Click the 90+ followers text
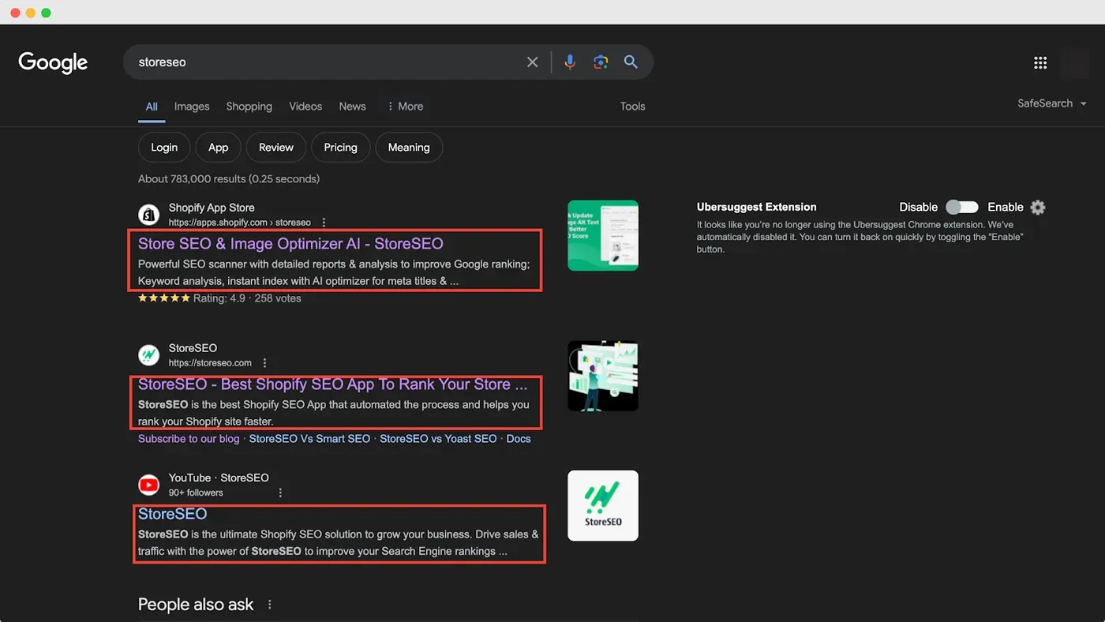Image resolution: width=1105 pixels, height=622 pixels. (x=196, y=493)
